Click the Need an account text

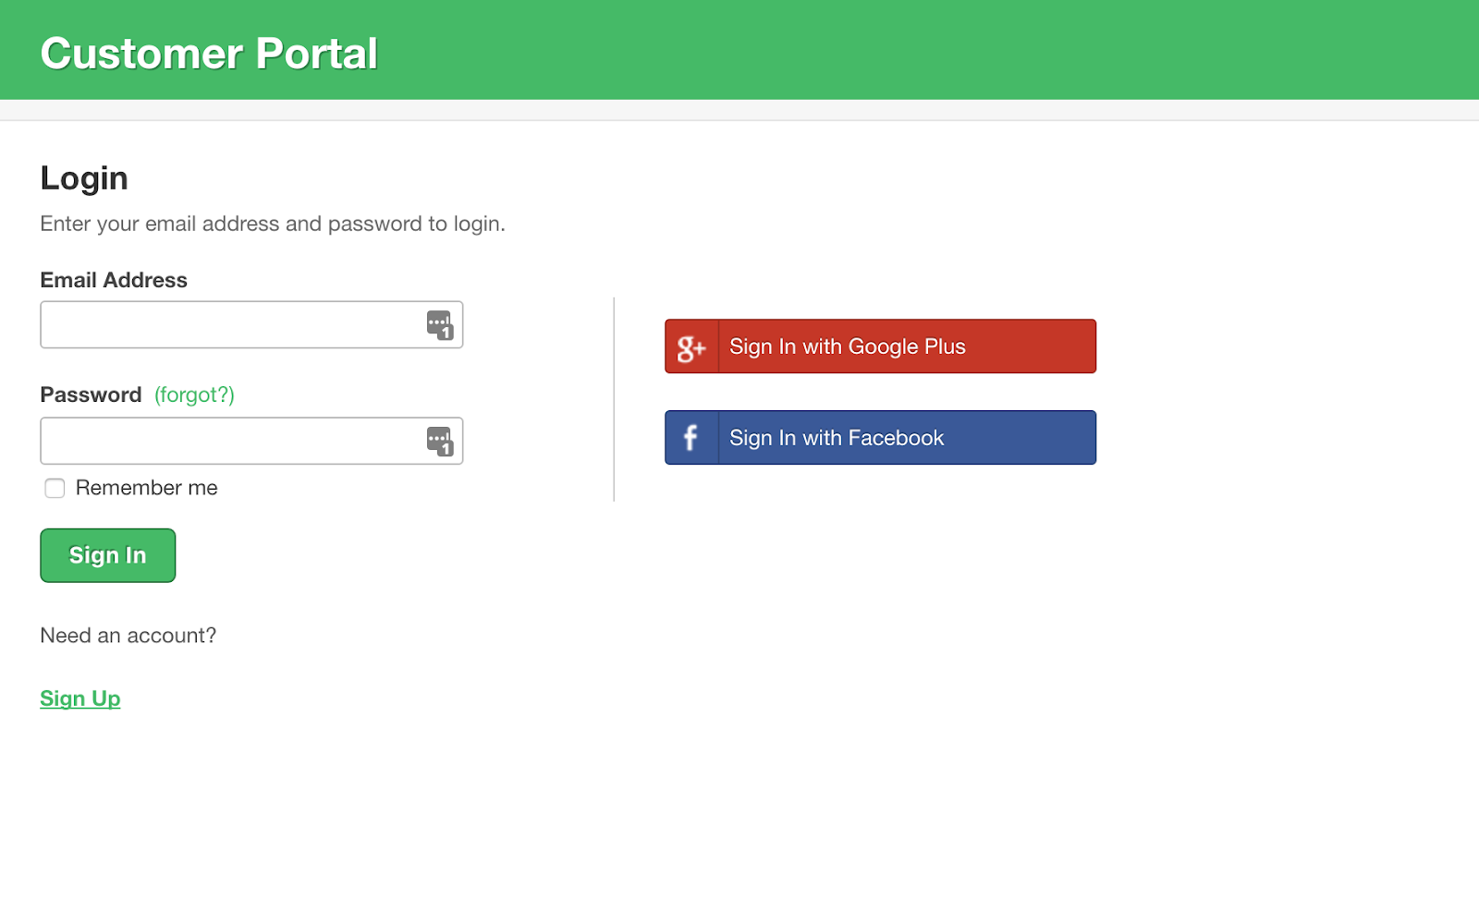(128, 636)
